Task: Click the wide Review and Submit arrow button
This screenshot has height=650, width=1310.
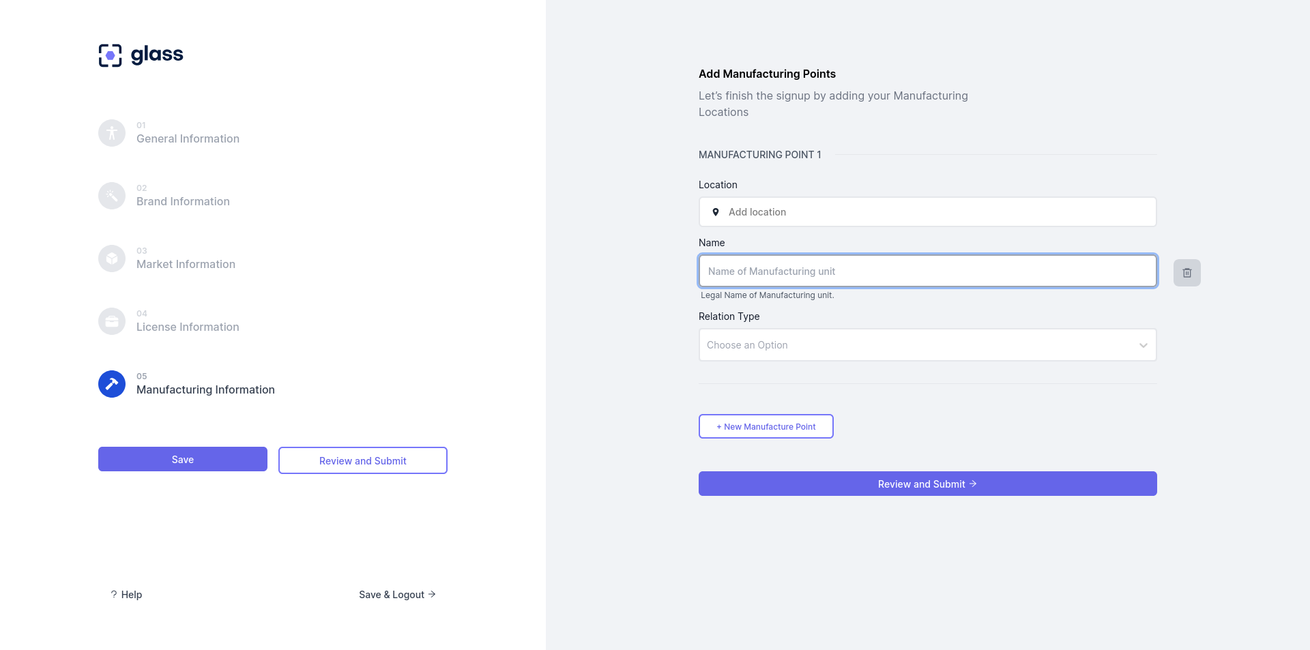Action: point(928,484)
